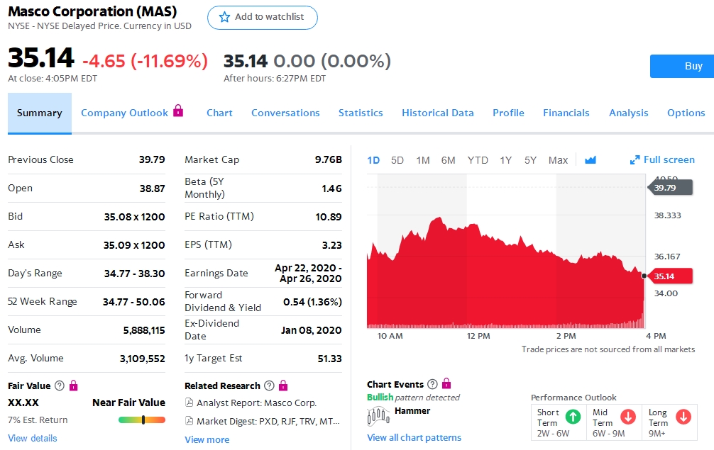714x450 pixels.
Task: Expand the chart to Full screen
Action: click(662, 160)
